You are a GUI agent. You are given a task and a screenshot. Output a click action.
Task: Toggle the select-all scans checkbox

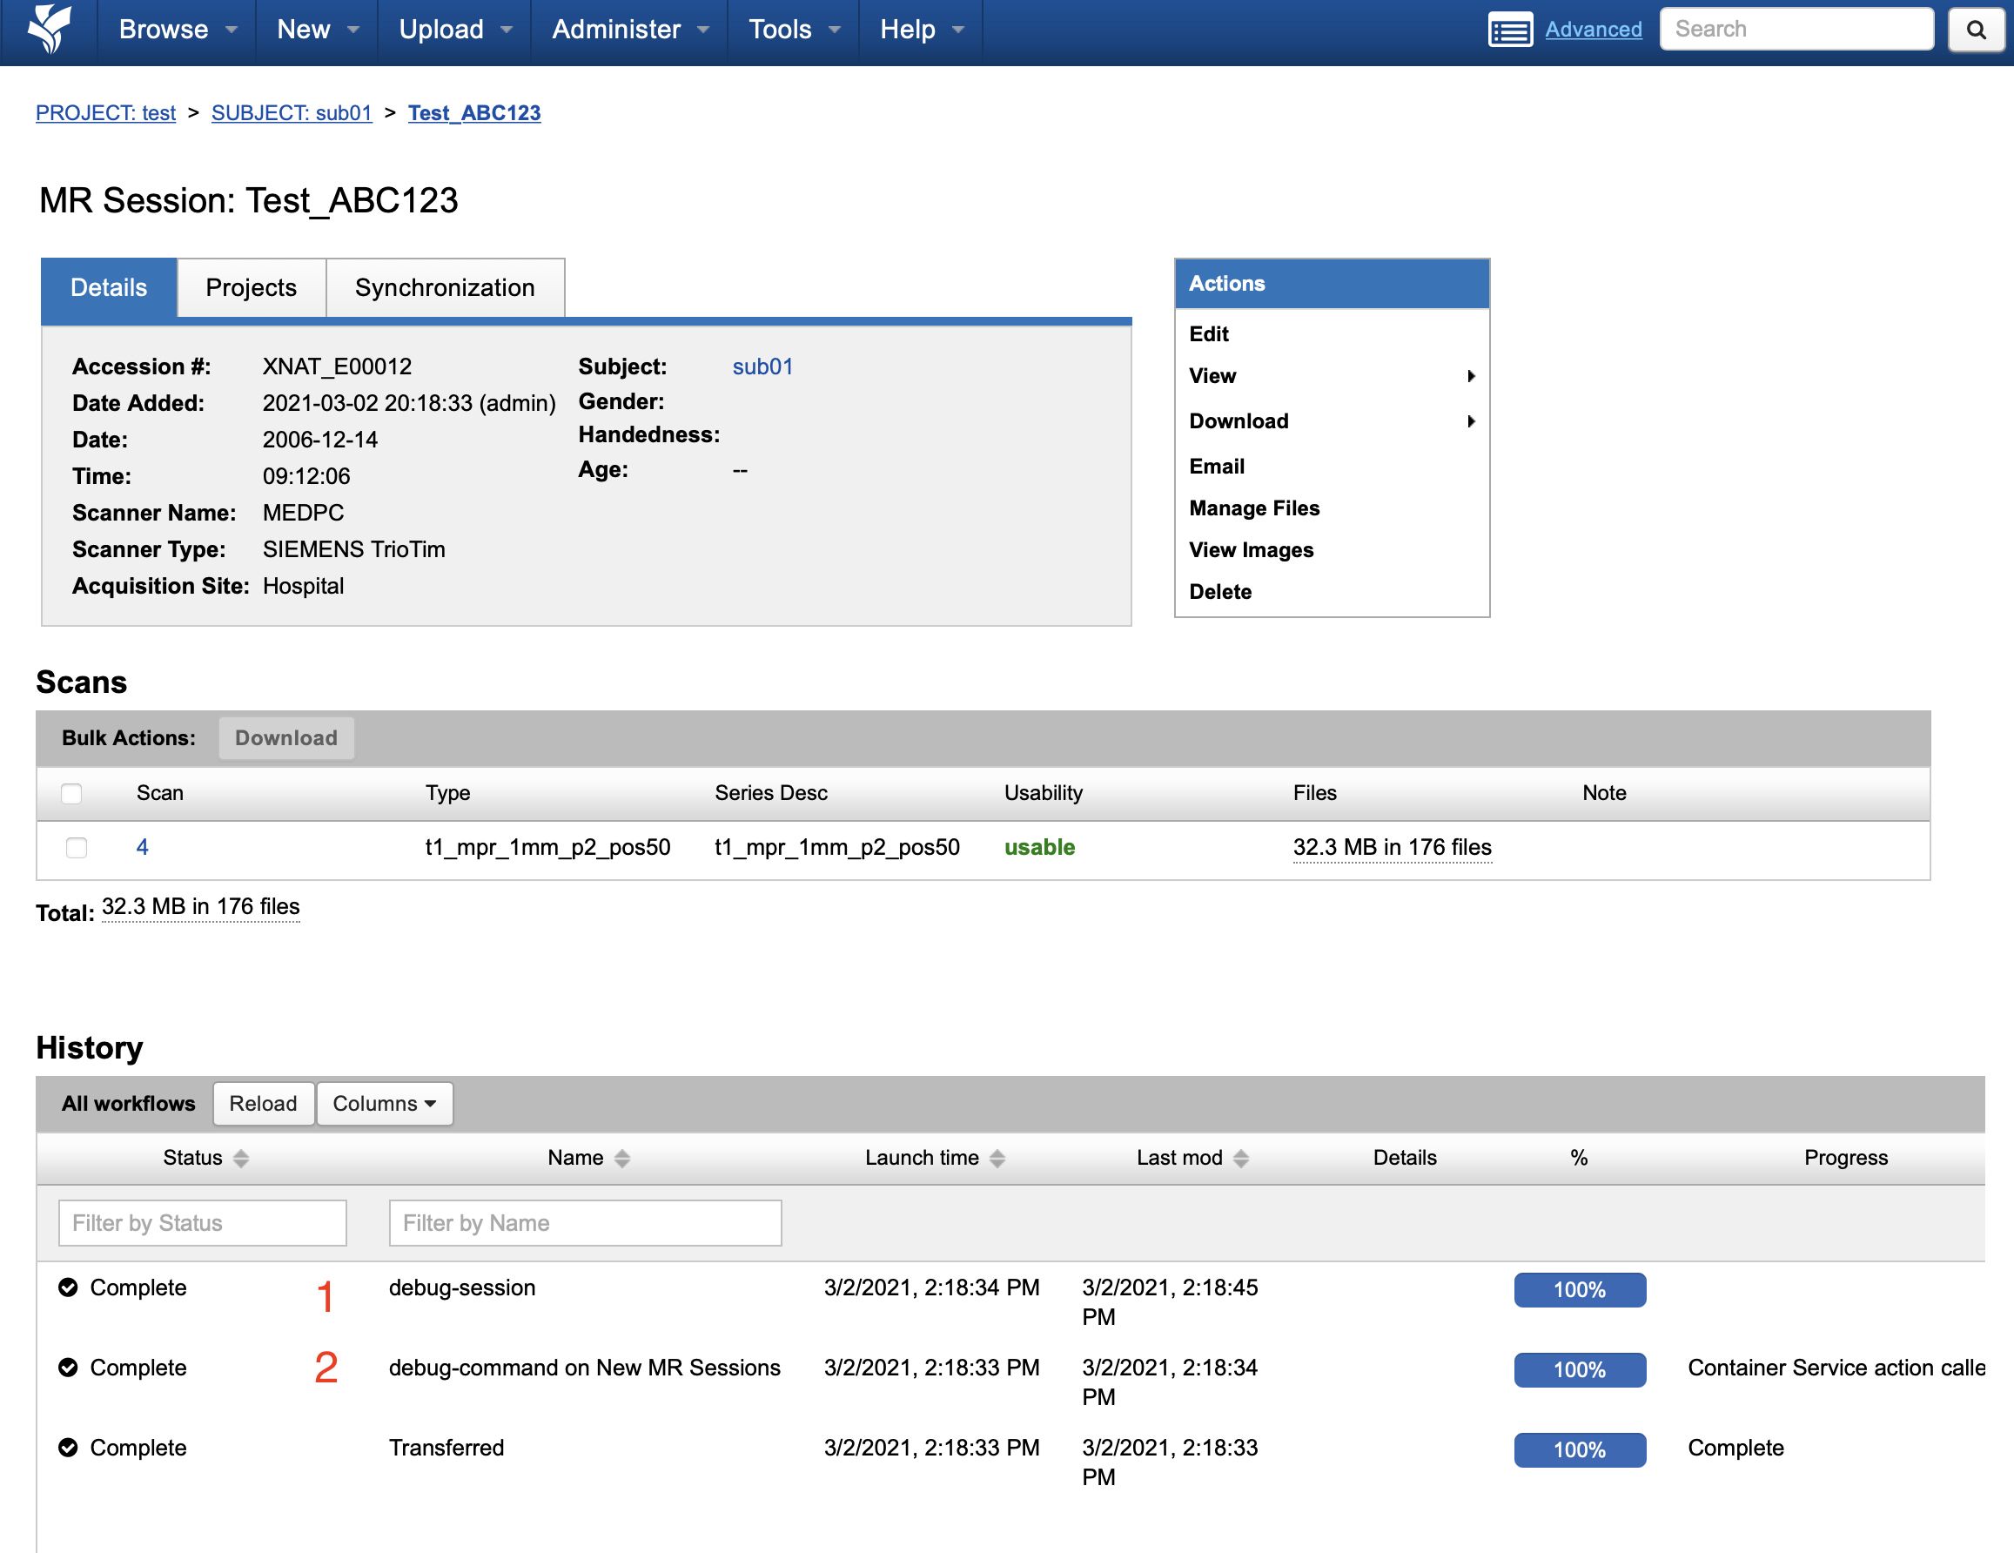coord(72,793)
